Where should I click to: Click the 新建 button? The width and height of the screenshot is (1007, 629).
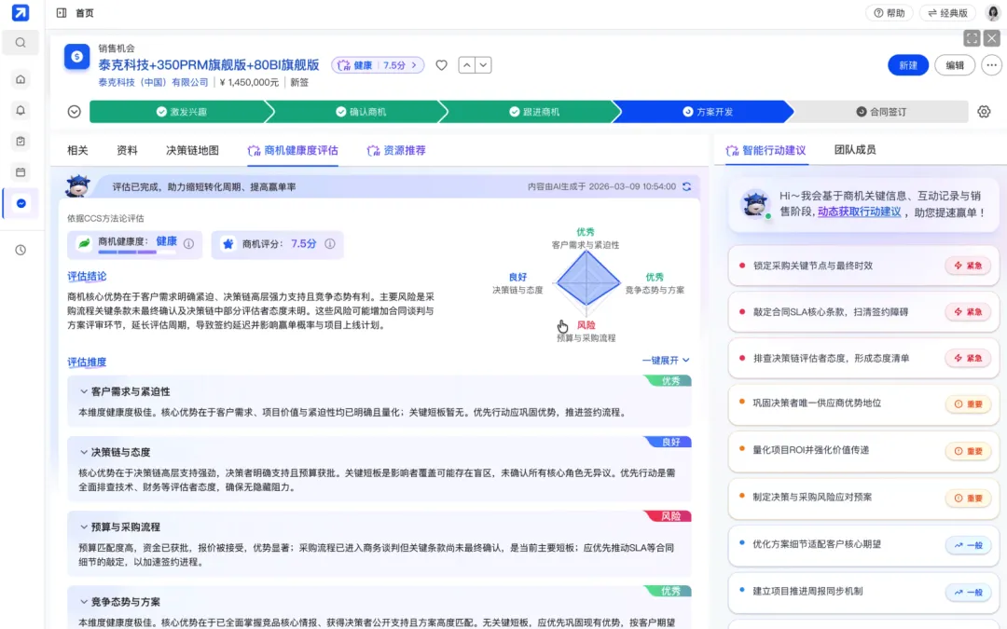pos(907,65)
